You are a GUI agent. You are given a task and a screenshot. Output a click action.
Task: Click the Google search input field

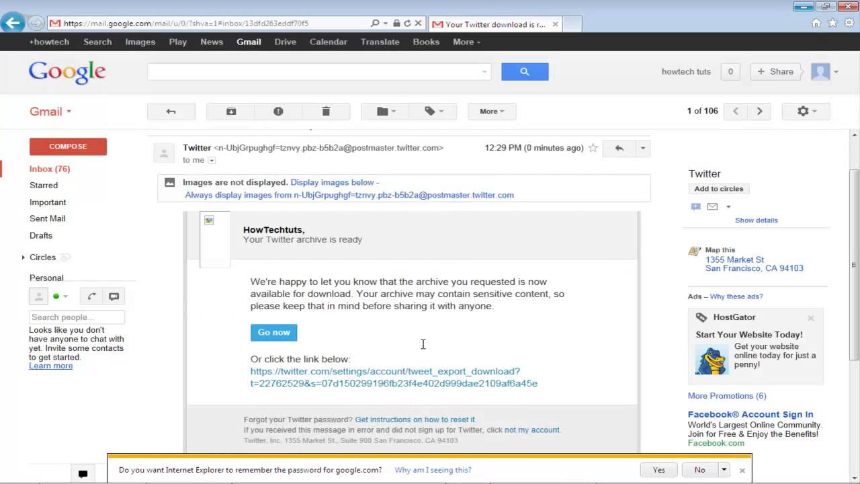click(319, 71)
